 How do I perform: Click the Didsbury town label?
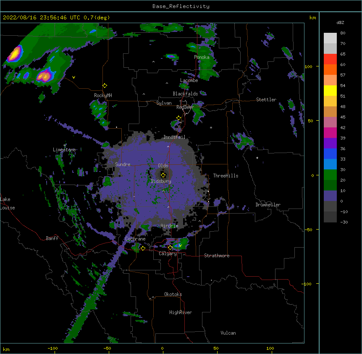click(x=161, y=181)
